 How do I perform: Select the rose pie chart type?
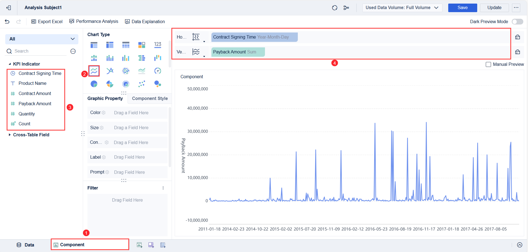[x=110, y=84]
